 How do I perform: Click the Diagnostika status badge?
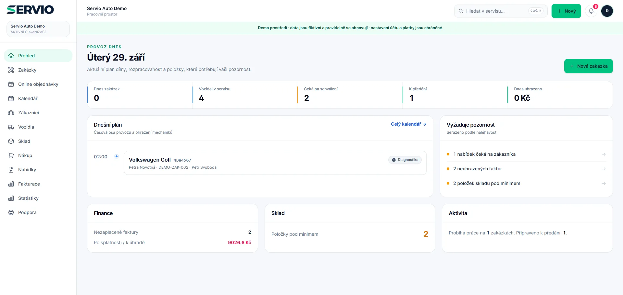(x=405, y=160)
